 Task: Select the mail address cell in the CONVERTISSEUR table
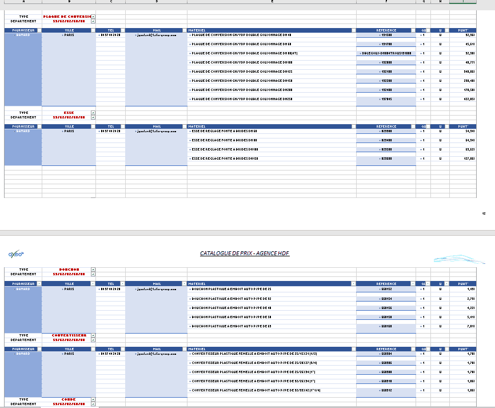(x=156, y=354)
